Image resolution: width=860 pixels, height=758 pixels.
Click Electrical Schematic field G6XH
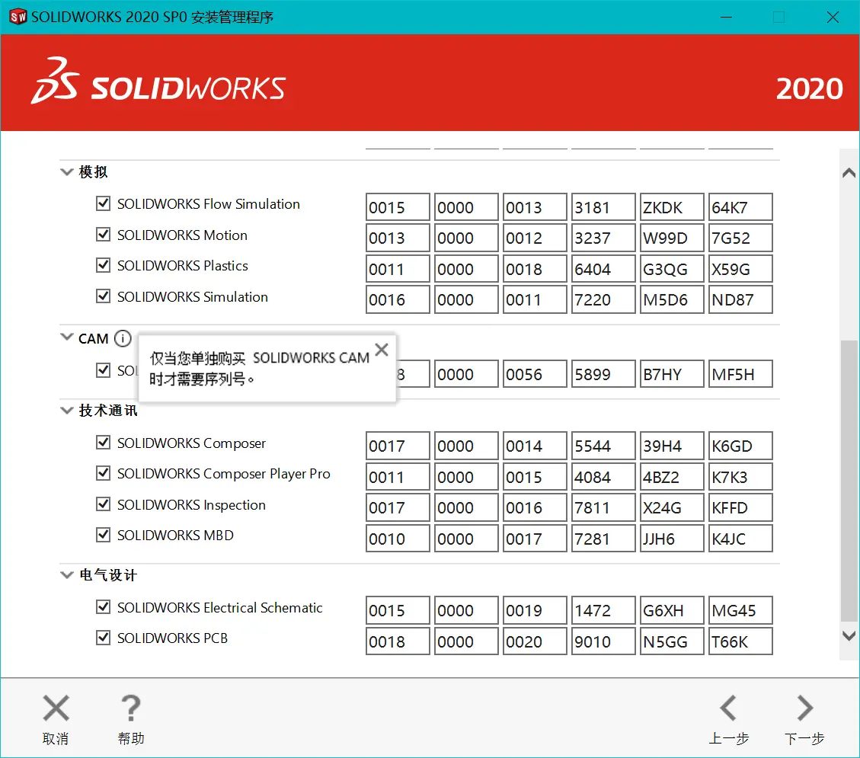point(672,610)
